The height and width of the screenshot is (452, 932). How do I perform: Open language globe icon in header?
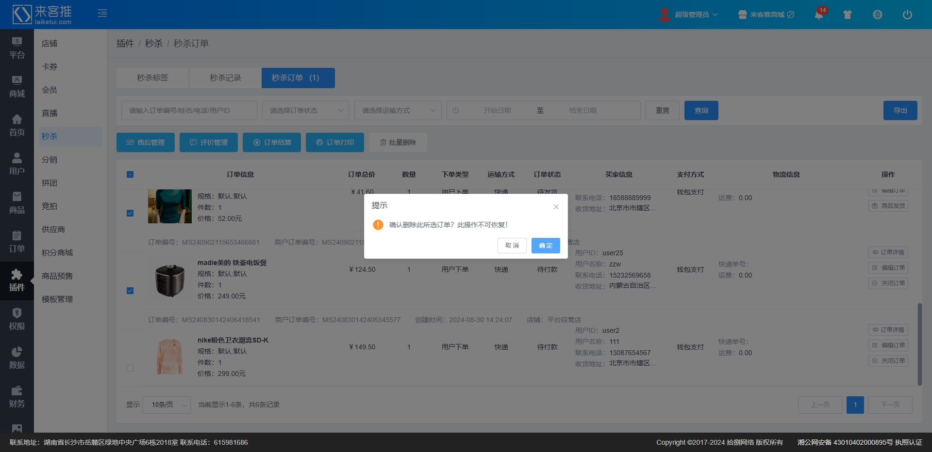[877, 15]
